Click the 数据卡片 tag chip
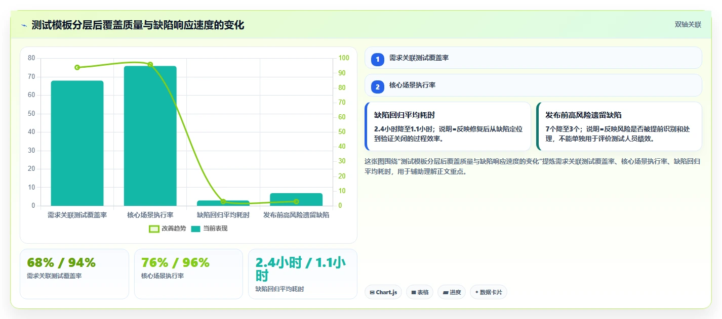722x319 pixels. click(489, 292)
